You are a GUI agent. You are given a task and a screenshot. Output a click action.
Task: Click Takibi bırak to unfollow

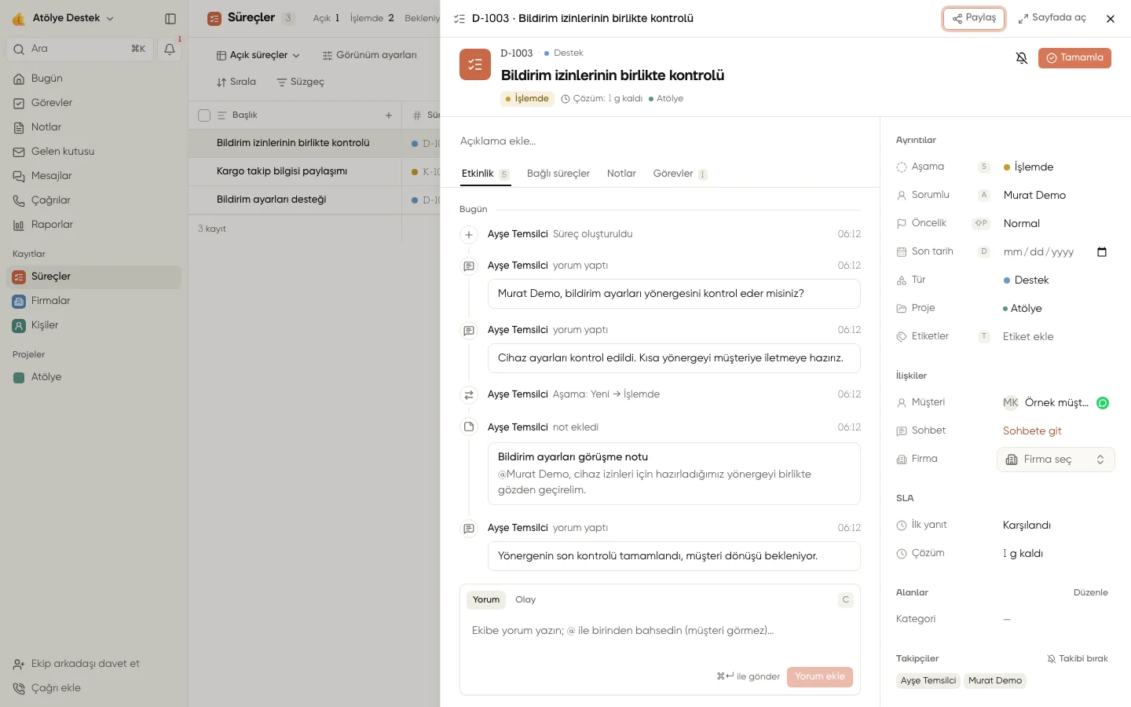pos(1078,659)
